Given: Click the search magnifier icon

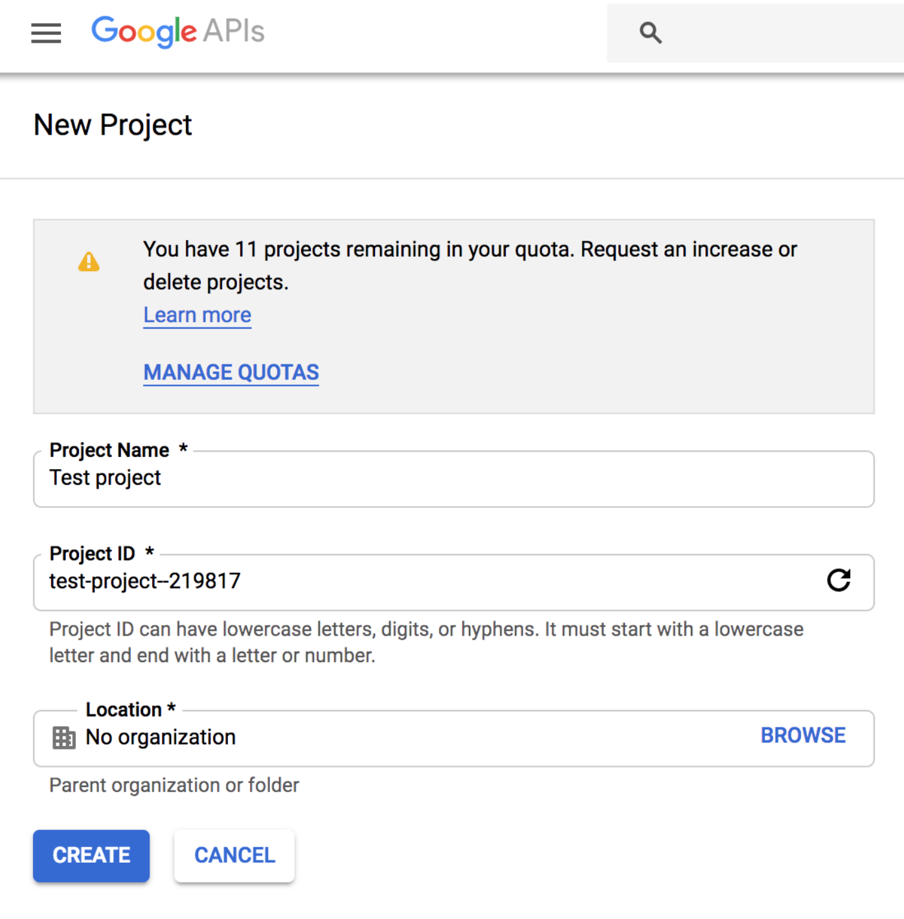Looking at the screenshot, I should [x=650, y=32].
